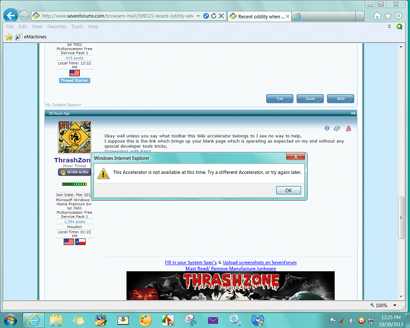Click the Stop loading X in address bar
Screen dimensions: 410x328
(x=221, y=16)
